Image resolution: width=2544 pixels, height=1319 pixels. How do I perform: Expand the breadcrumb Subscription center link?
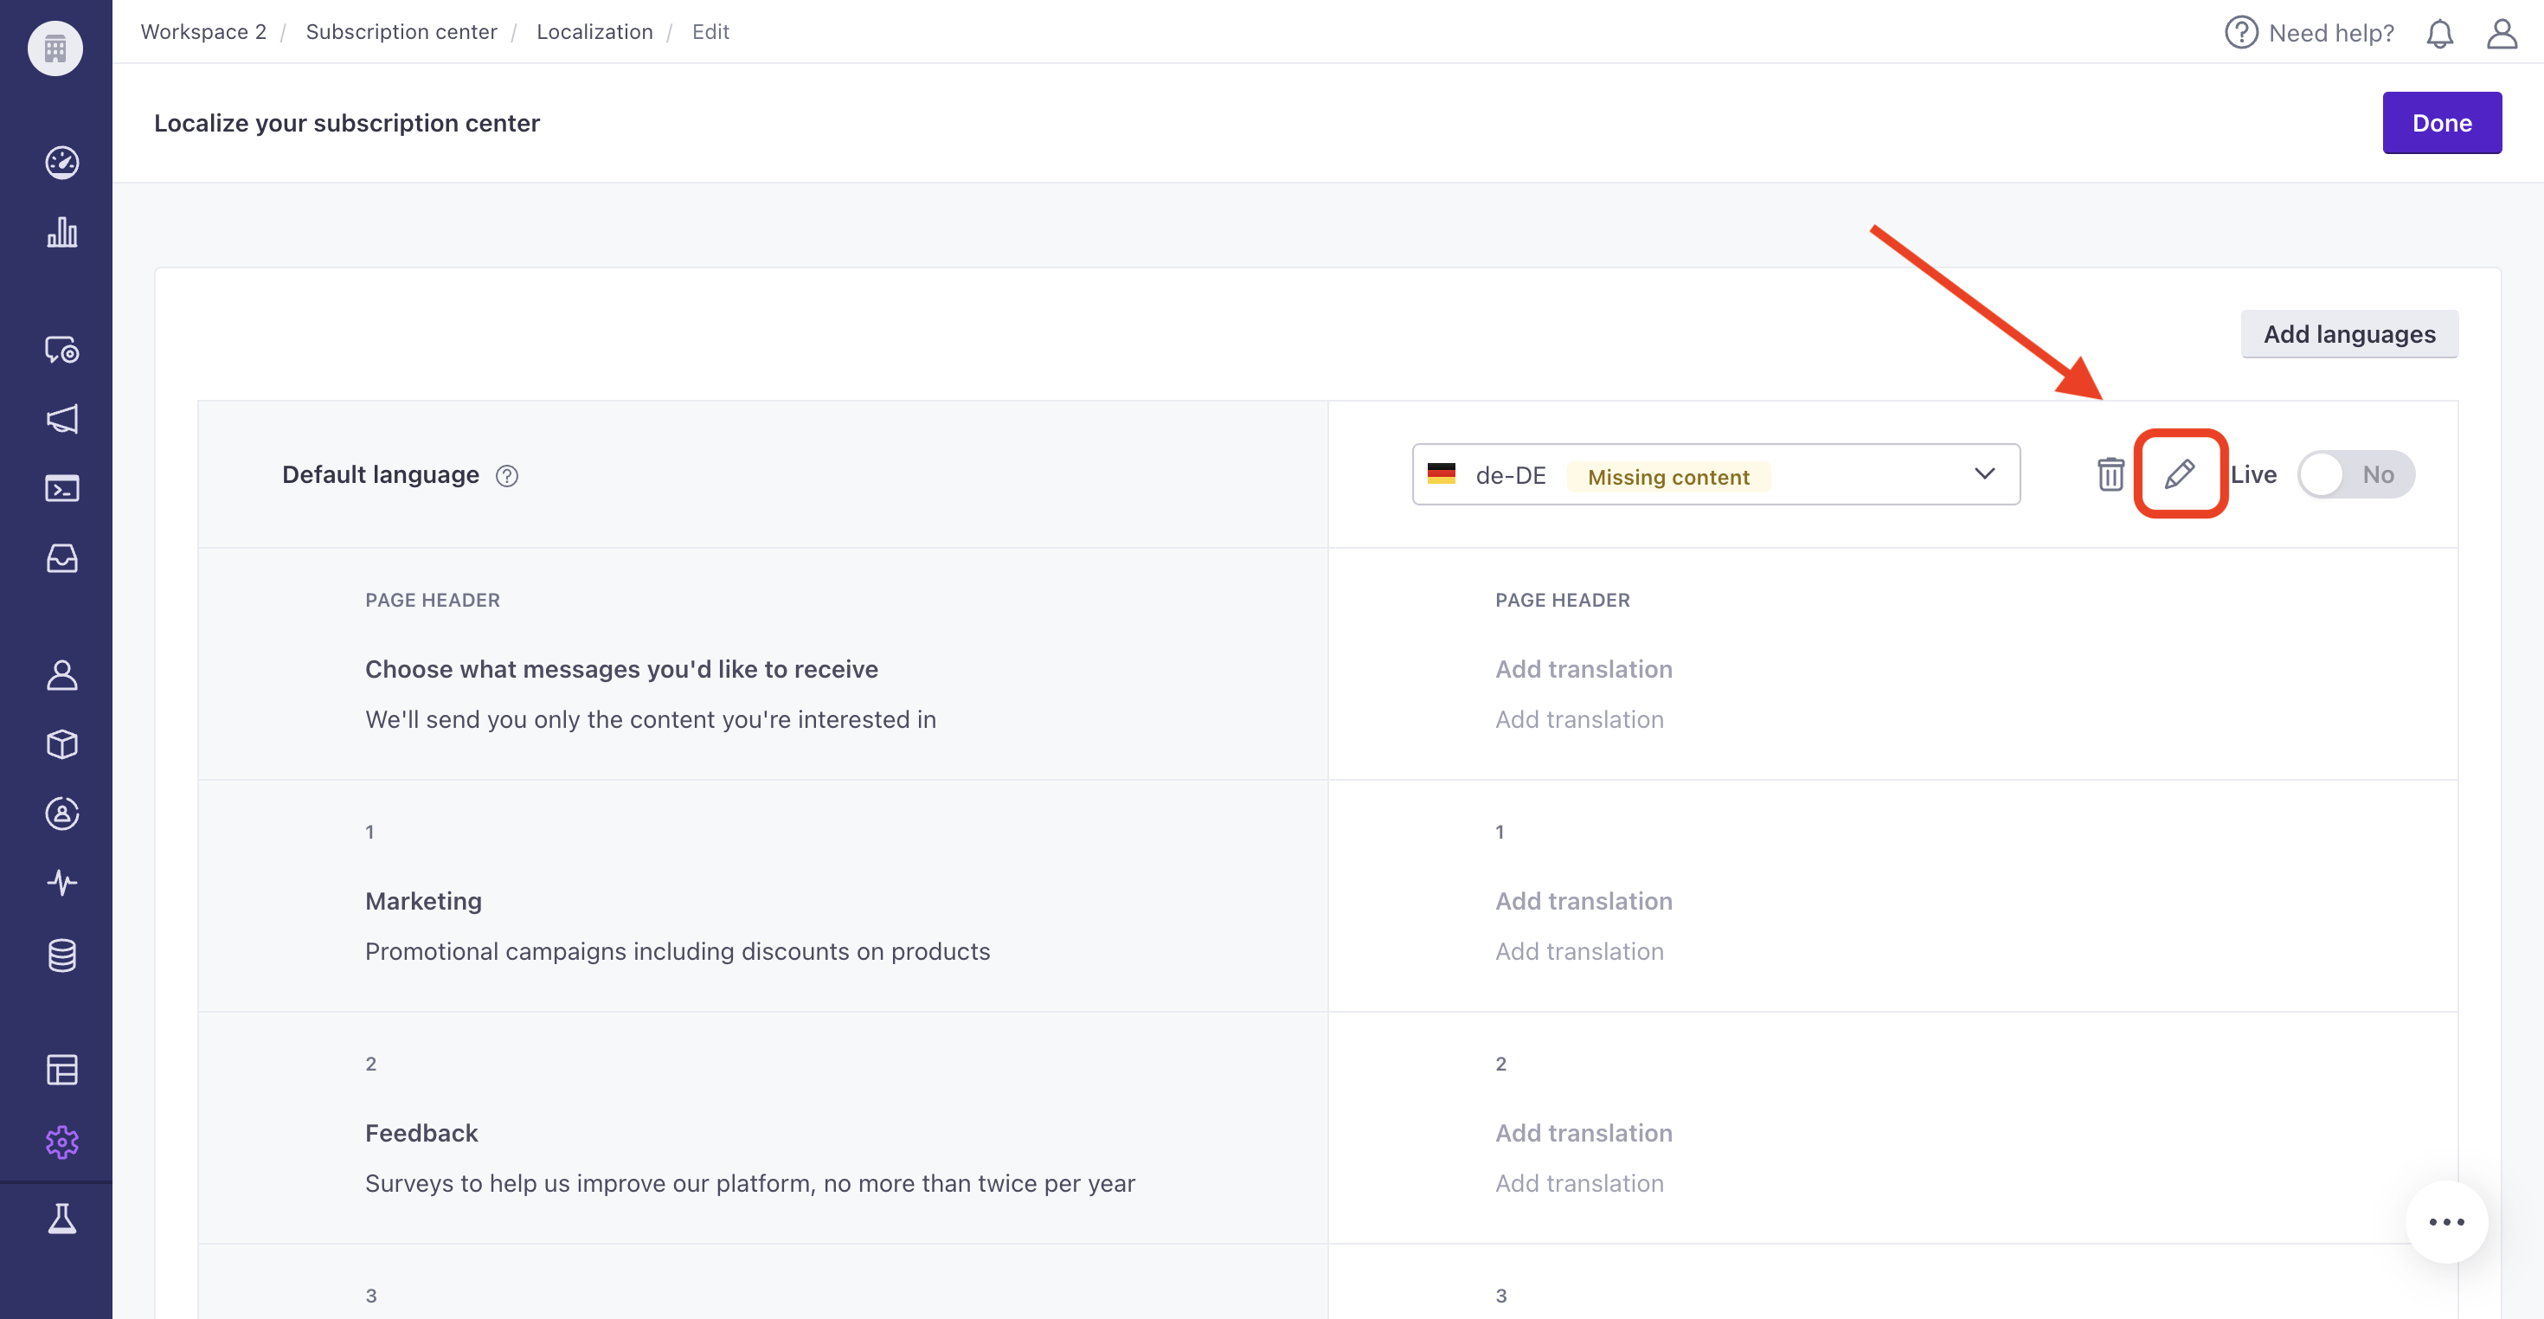pyautogui.click(x=400, y=30)
